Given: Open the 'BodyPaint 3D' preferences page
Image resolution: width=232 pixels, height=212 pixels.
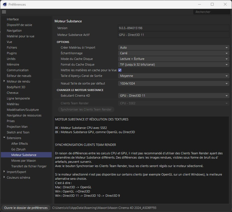Looking at the screenshot, I should pyautogui.click(x=16, y=87).
